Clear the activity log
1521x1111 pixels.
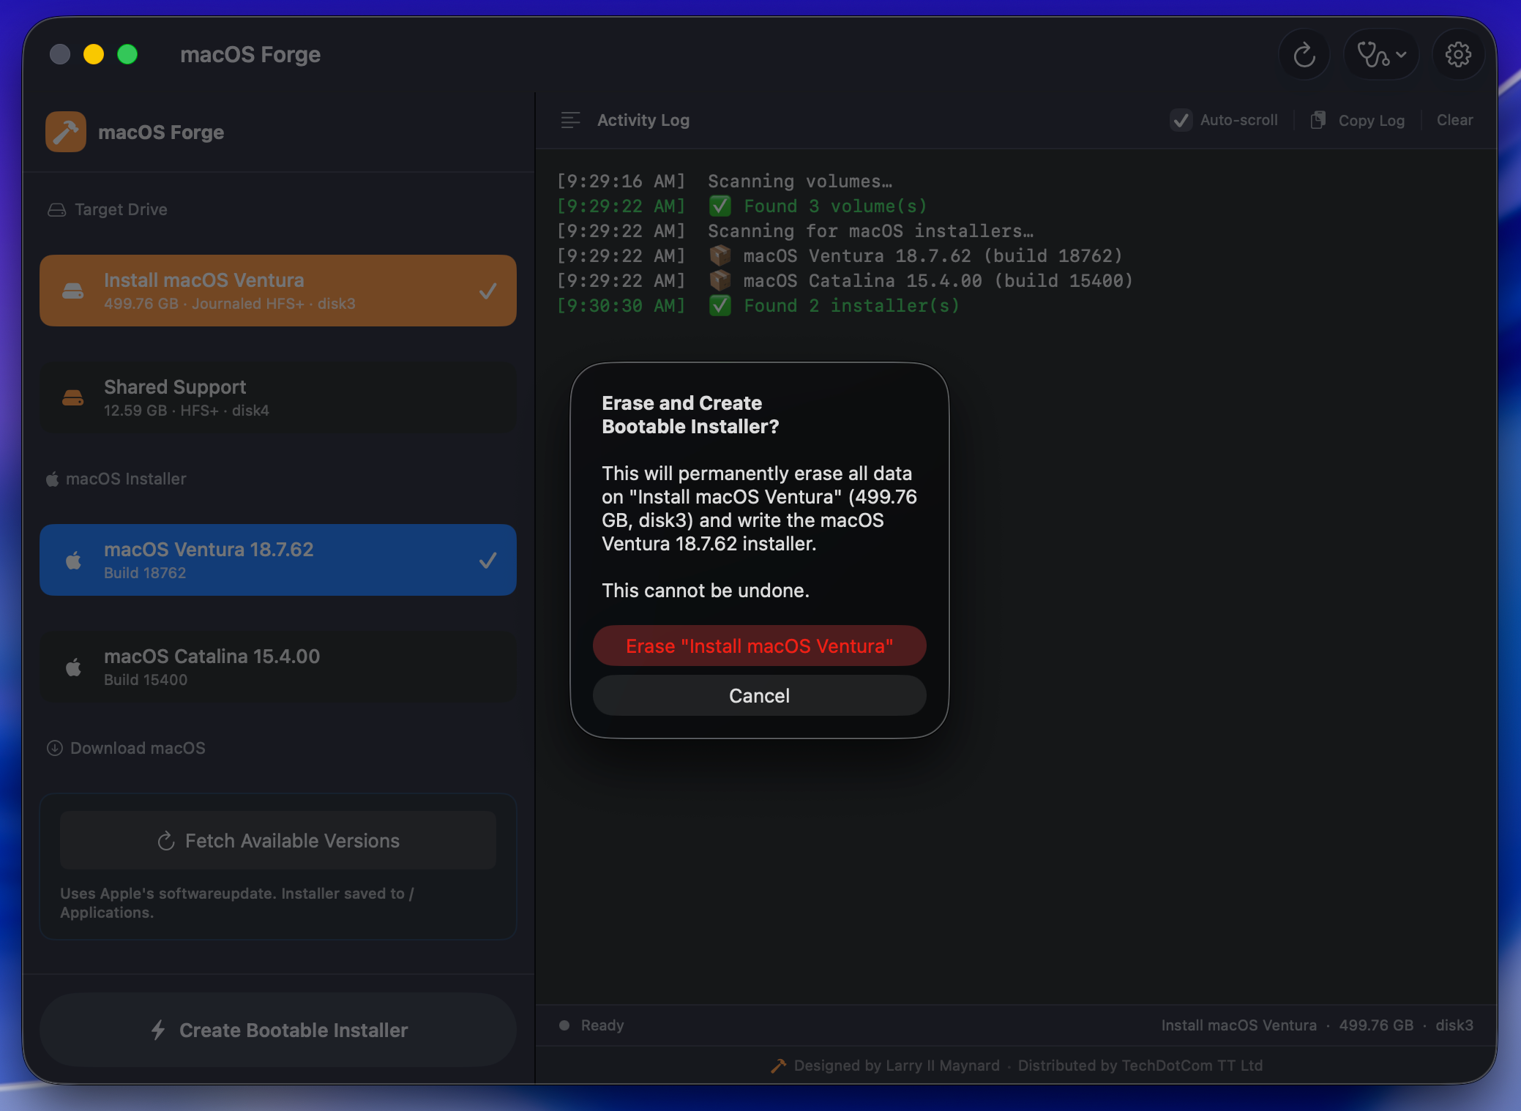pos(1454,120)
